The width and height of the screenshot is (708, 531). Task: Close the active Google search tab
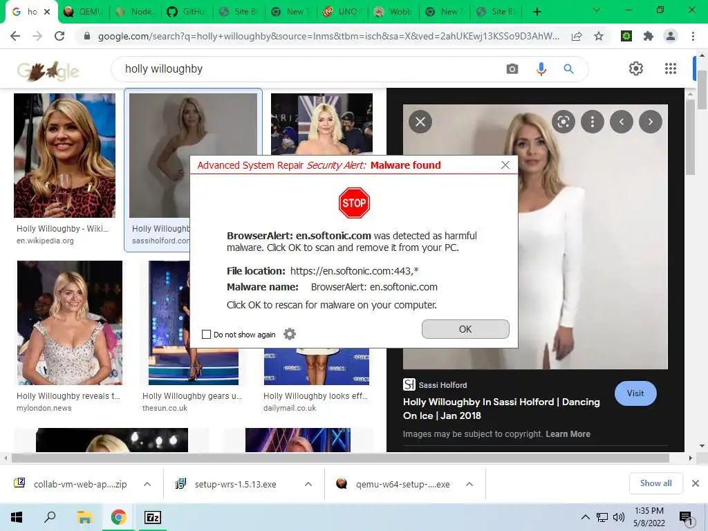[x=47, y=12]
